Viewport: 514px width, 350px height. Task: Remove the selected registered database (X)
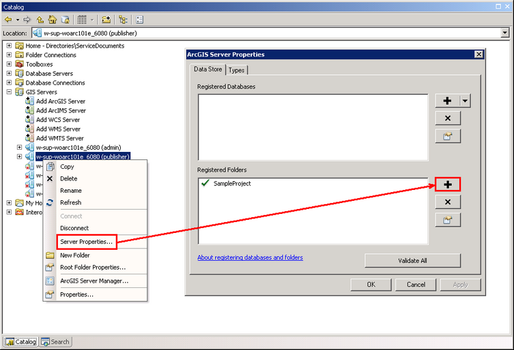(x=448, y=118)
